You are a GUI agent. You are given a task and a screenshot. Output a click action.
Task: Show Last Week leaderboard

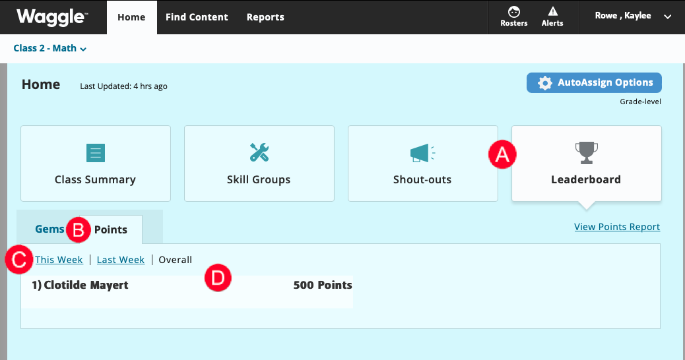click(x=121, y=260)
